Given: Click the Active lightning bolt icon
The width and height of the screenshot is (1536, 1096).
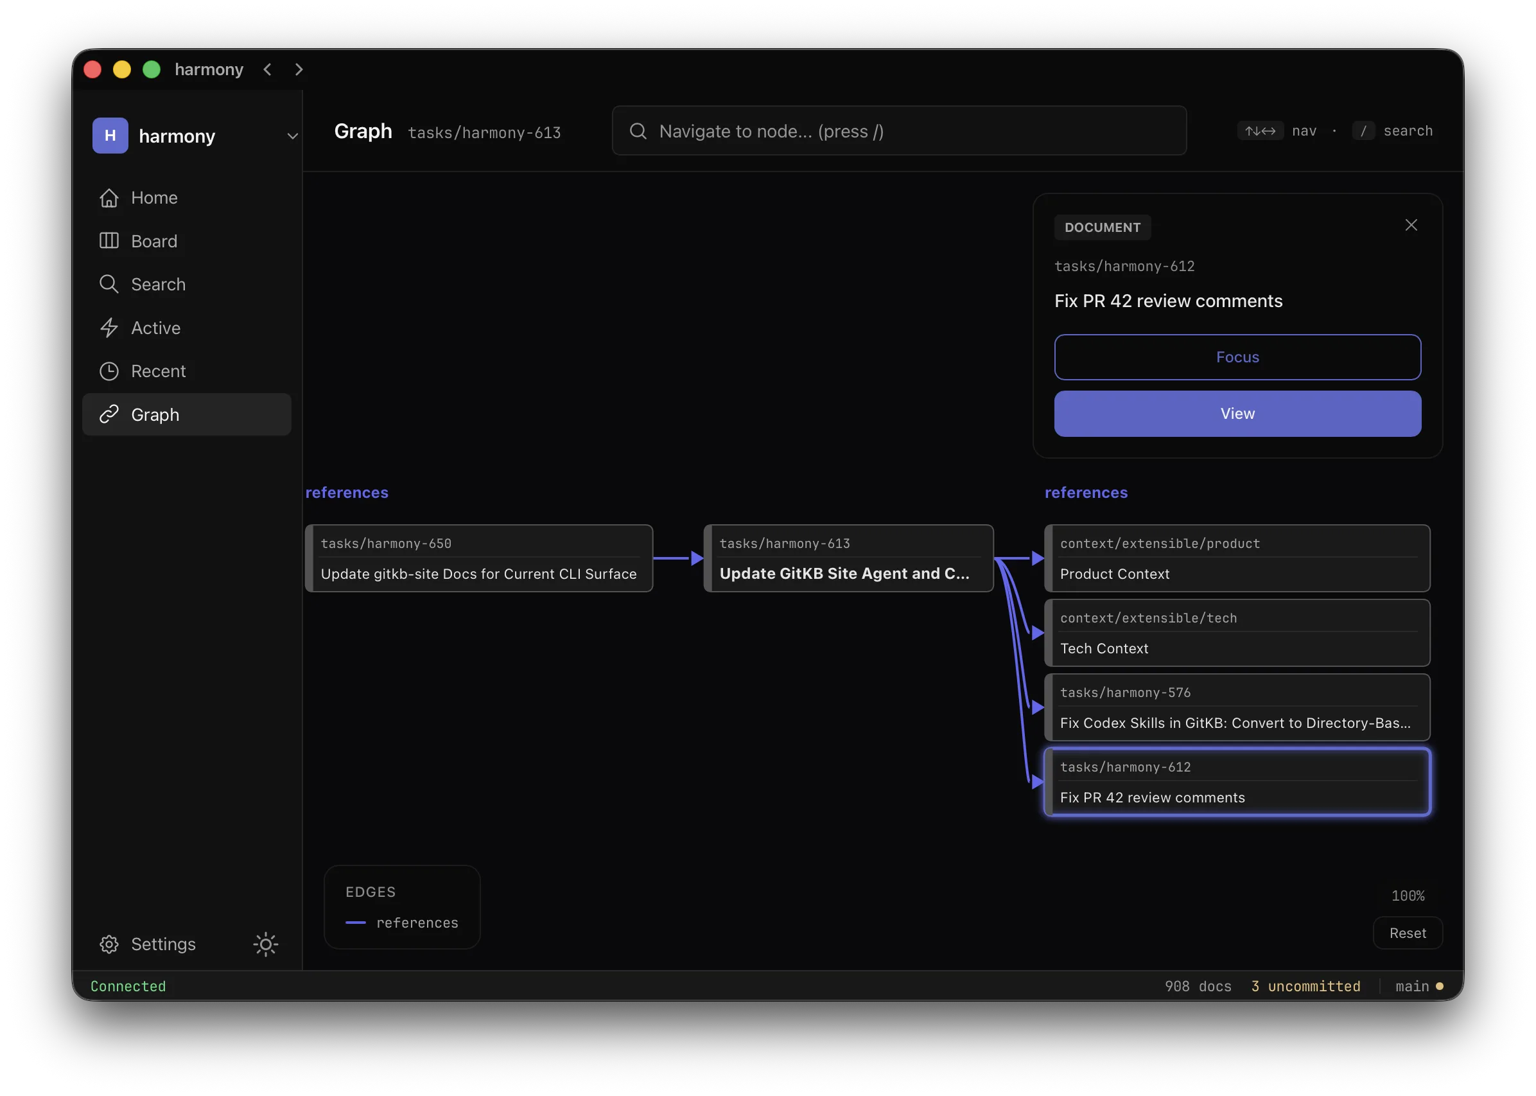Looking at the screenshot, I should pyautogui.click(x=109, y=328).
